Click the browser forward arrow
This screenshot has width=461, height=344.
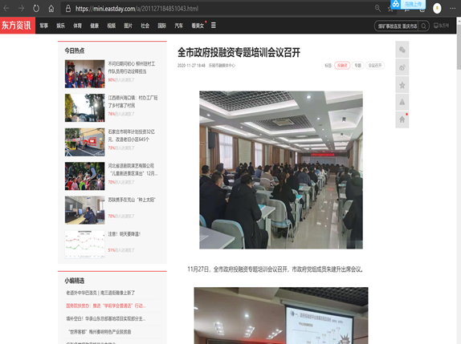click(21, 8)
